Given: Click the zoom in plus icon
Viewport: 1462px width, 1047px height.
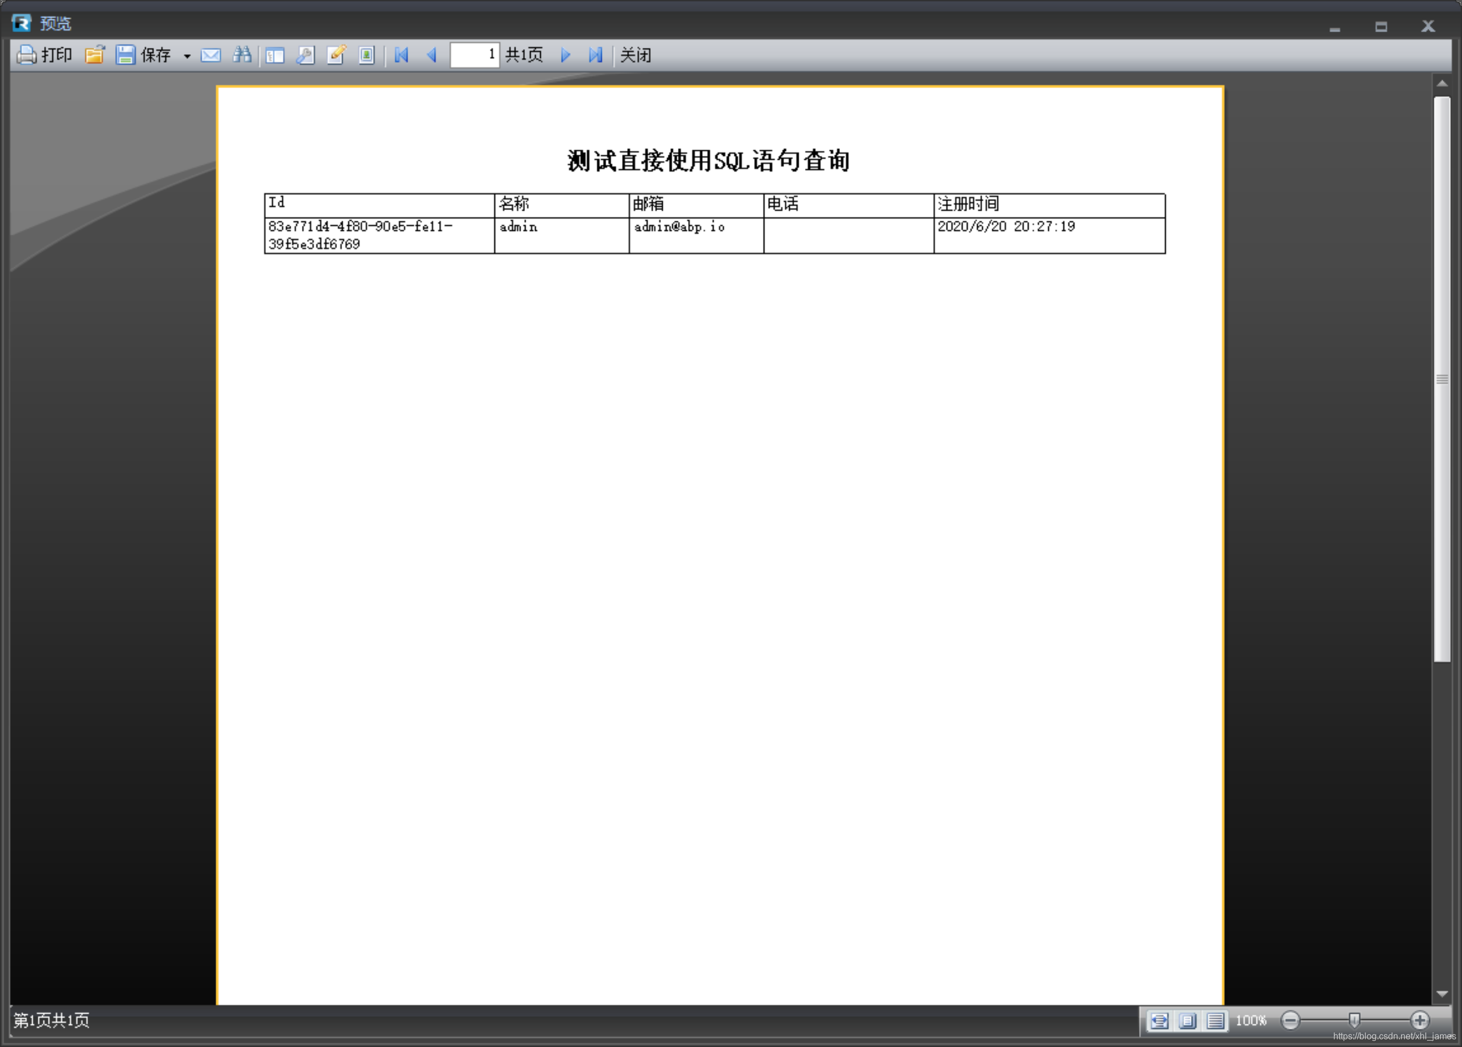Looking at the screenshot, I should 1420,1020.
